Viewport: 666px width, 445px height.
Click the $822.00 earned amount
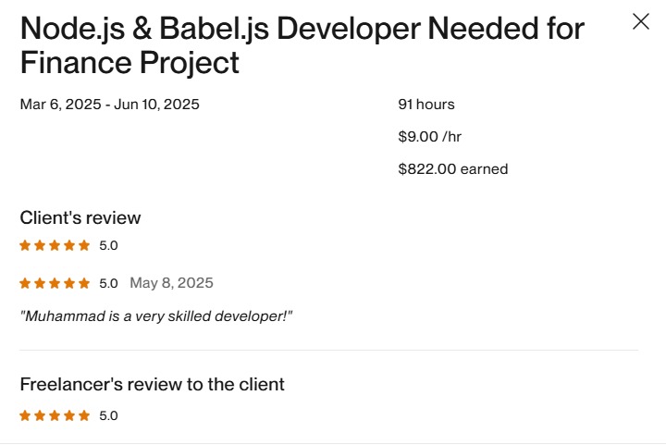point(452,169)
